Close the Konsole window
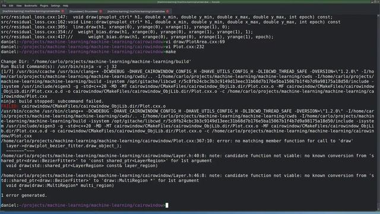Viewport: 380px width, 214px height. [378, 2]
